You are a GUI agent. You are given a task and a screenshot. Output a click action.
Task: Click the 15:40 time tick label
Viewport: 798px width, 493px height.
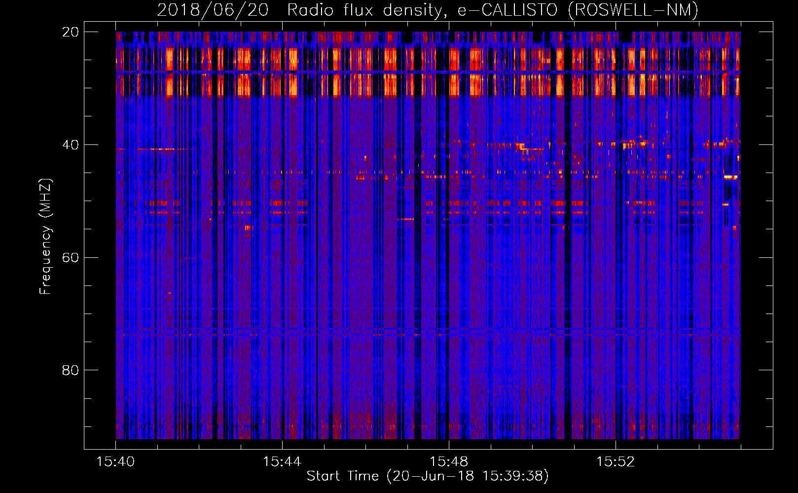click(x=115, y=462)
